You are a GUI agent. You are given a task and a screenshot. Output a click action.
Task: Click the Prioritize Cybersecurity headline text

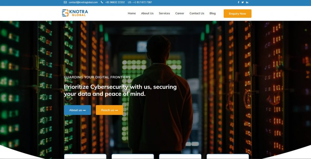tap(120, 90)
